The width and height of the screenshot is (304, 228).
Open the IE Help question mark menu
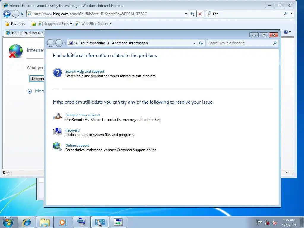287,32
